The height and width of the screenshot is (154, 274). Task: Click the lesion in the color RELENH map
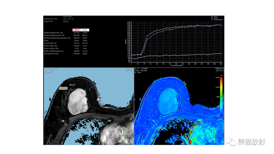pos(169,102)
